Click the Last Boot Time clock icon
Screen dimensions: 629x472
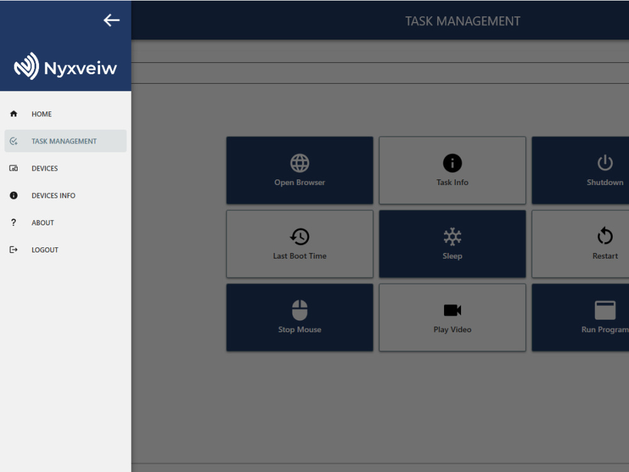[299, 235]
